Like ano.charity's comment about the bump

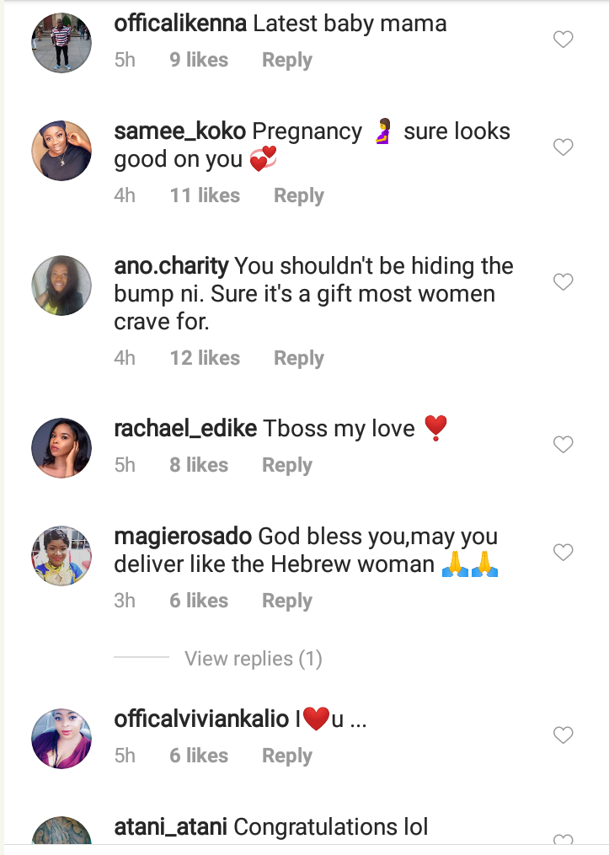pos(563,282)
